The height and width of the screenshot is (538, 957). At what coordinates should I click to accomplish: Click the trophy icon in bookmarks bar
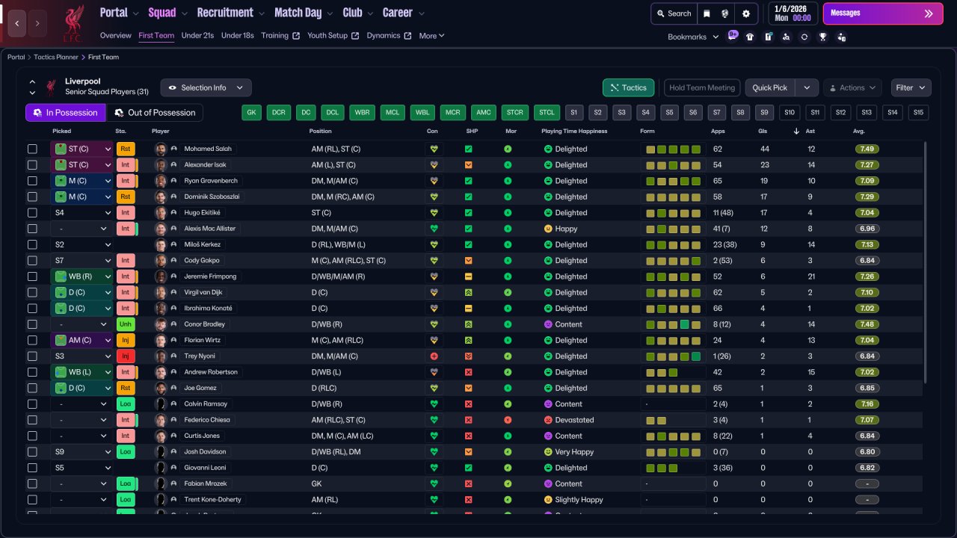pyautogui.click(x=823, y=37)
